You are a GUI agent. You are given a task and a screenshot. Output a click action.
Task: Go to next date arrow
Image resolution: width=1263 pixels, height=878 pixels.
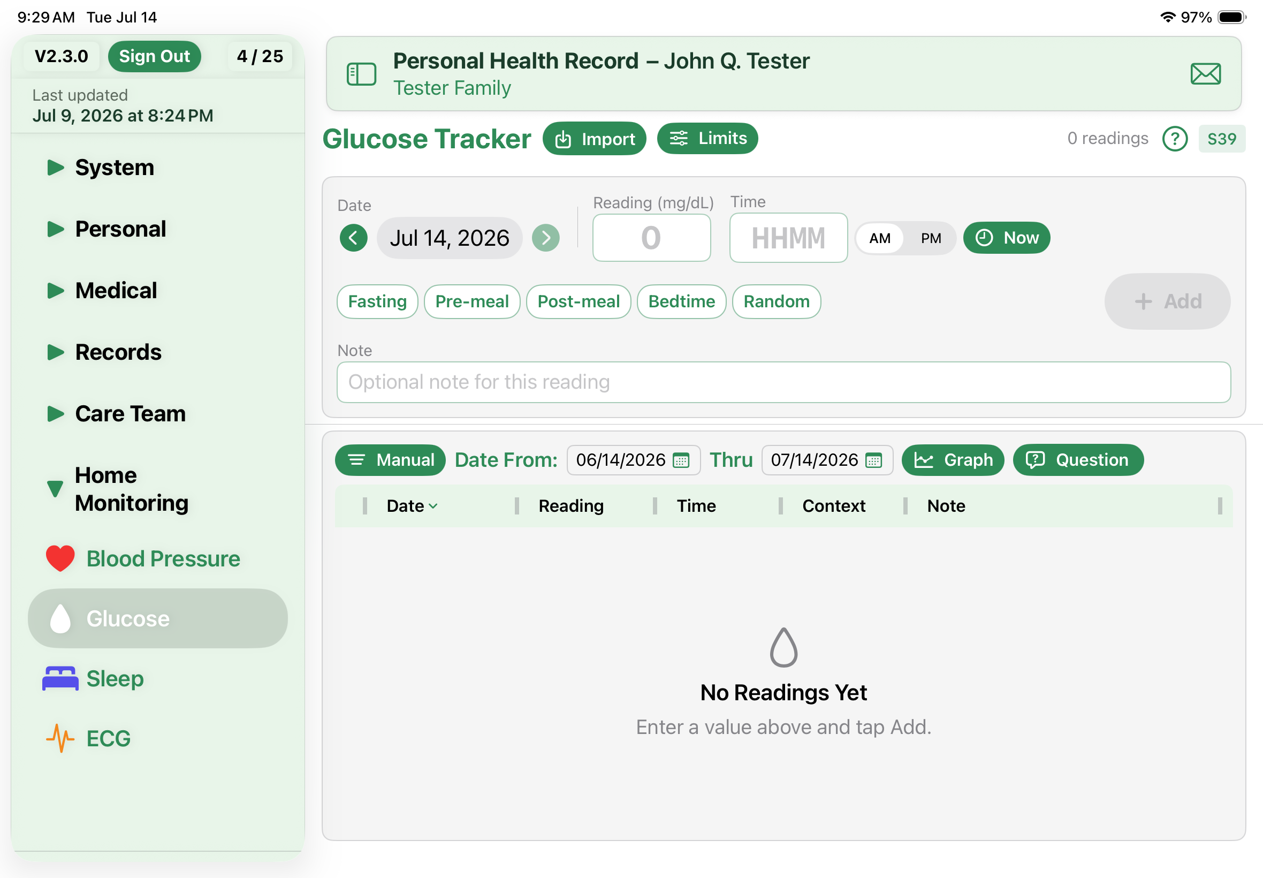click(x=545, y=238)
